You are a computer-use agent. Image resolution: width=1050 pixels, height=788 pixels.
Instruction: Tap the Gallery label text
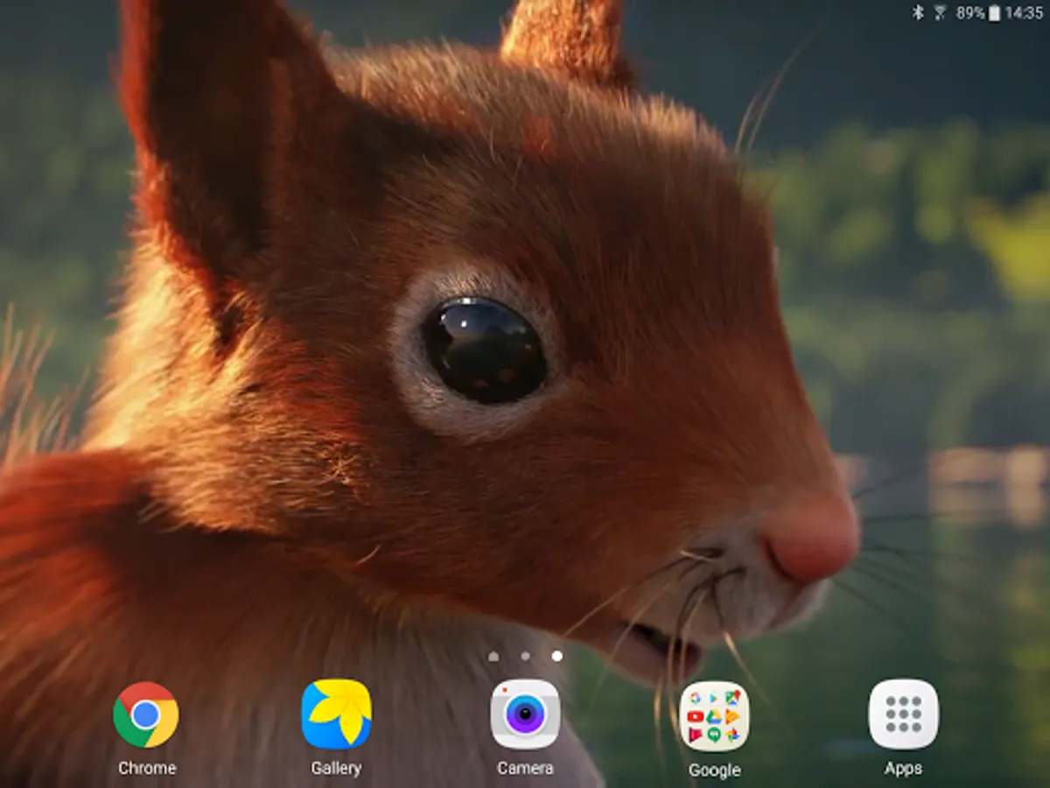(x=336, y=768)
